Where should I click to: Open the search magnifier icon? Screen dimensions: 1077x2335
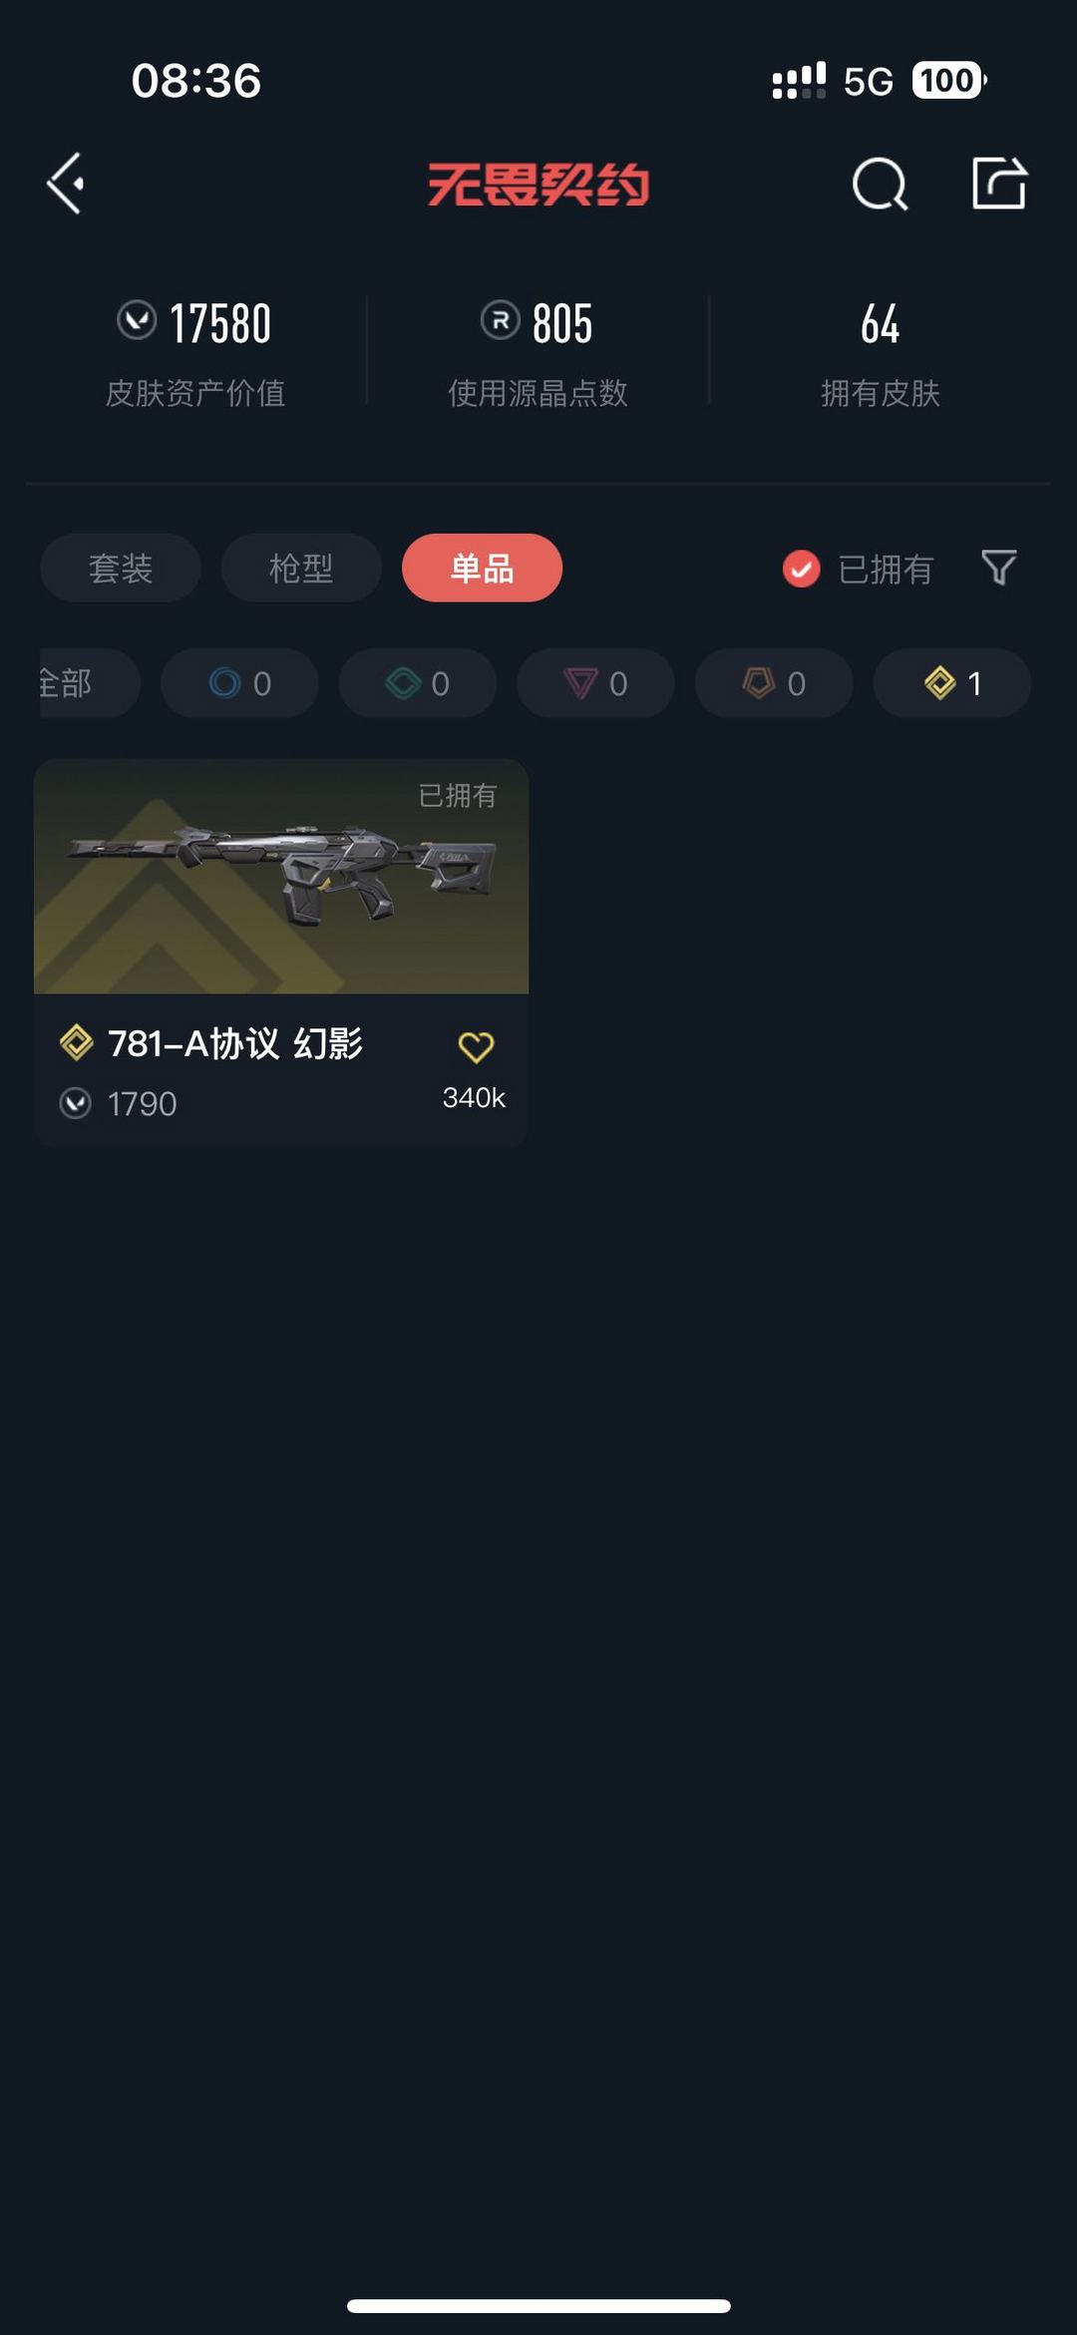pyautogui.click(x=880, y=184)
